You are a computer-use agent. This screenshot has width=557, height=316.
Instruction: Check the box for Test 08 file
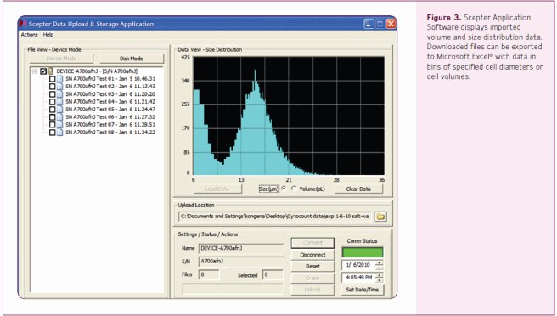tap(53, 133)
